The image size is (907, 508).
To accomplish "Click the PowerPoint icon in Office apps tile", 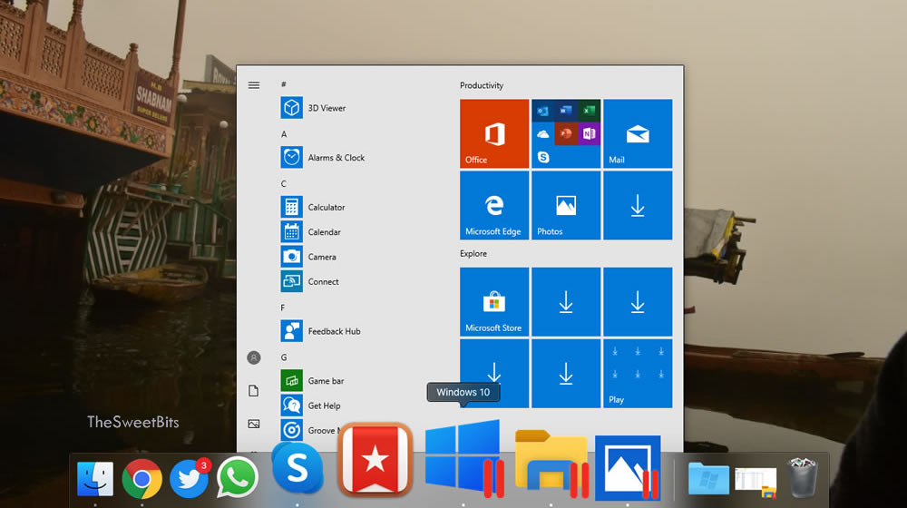I will tap(566, 133).
